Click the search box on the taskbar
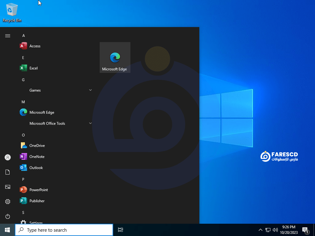 (64, 230)
